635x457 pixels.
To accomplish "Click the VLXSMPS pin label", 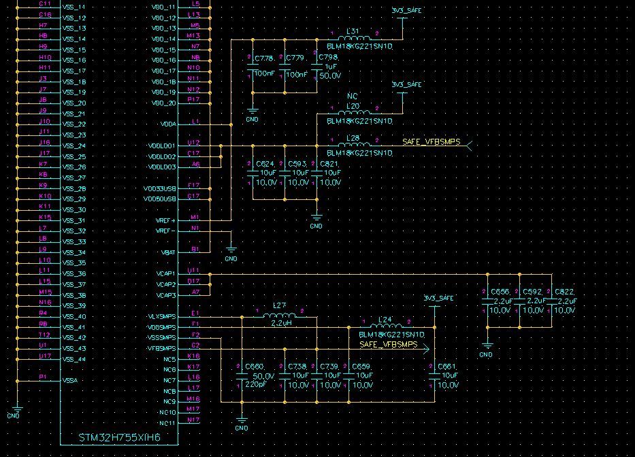I will [162, 317].
